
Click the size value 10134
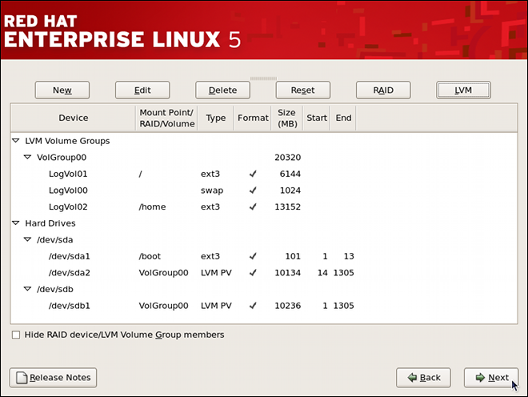287,273
